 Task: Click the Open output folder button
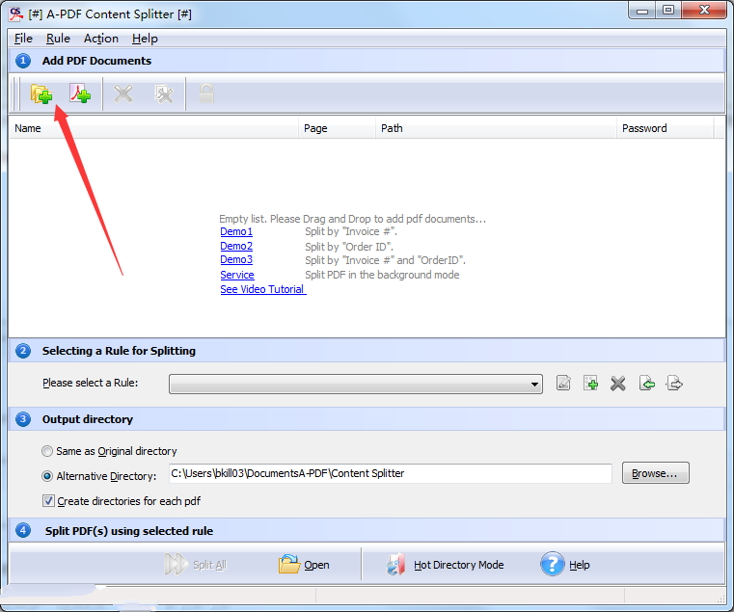pos(304,564)
